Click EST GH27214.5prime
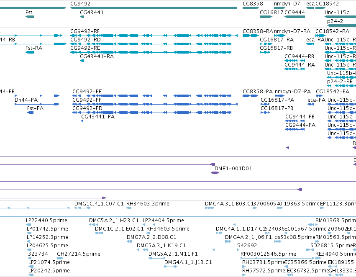This screenshot has height=277, width=356. [79, 254]
